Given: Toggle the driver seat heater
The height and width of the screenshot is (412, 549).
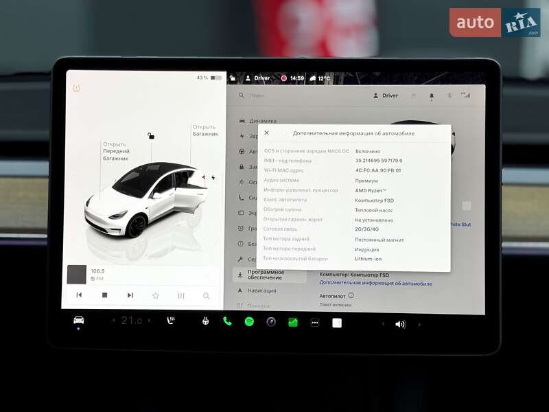Looking at the screenshot, I should [170, 320].
